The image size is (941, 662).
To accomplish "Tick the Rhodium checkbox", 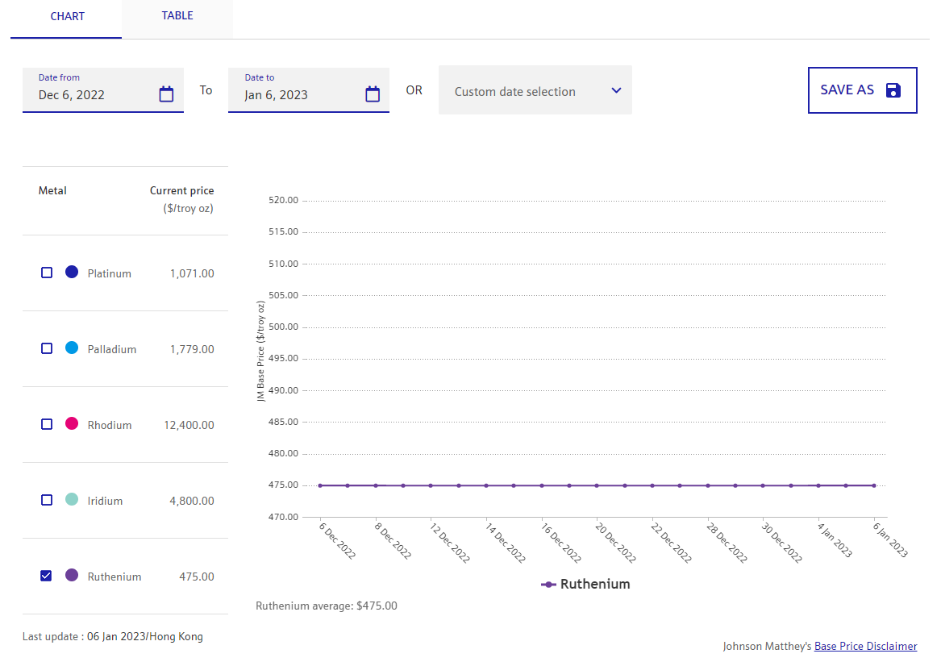I will [47, 424].
